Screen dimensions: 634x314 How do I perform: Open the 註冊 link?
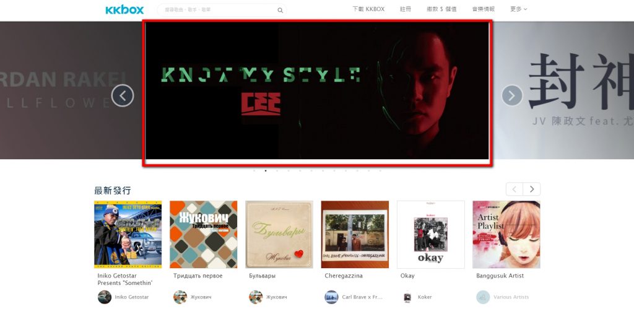click(x=406, y=9)
